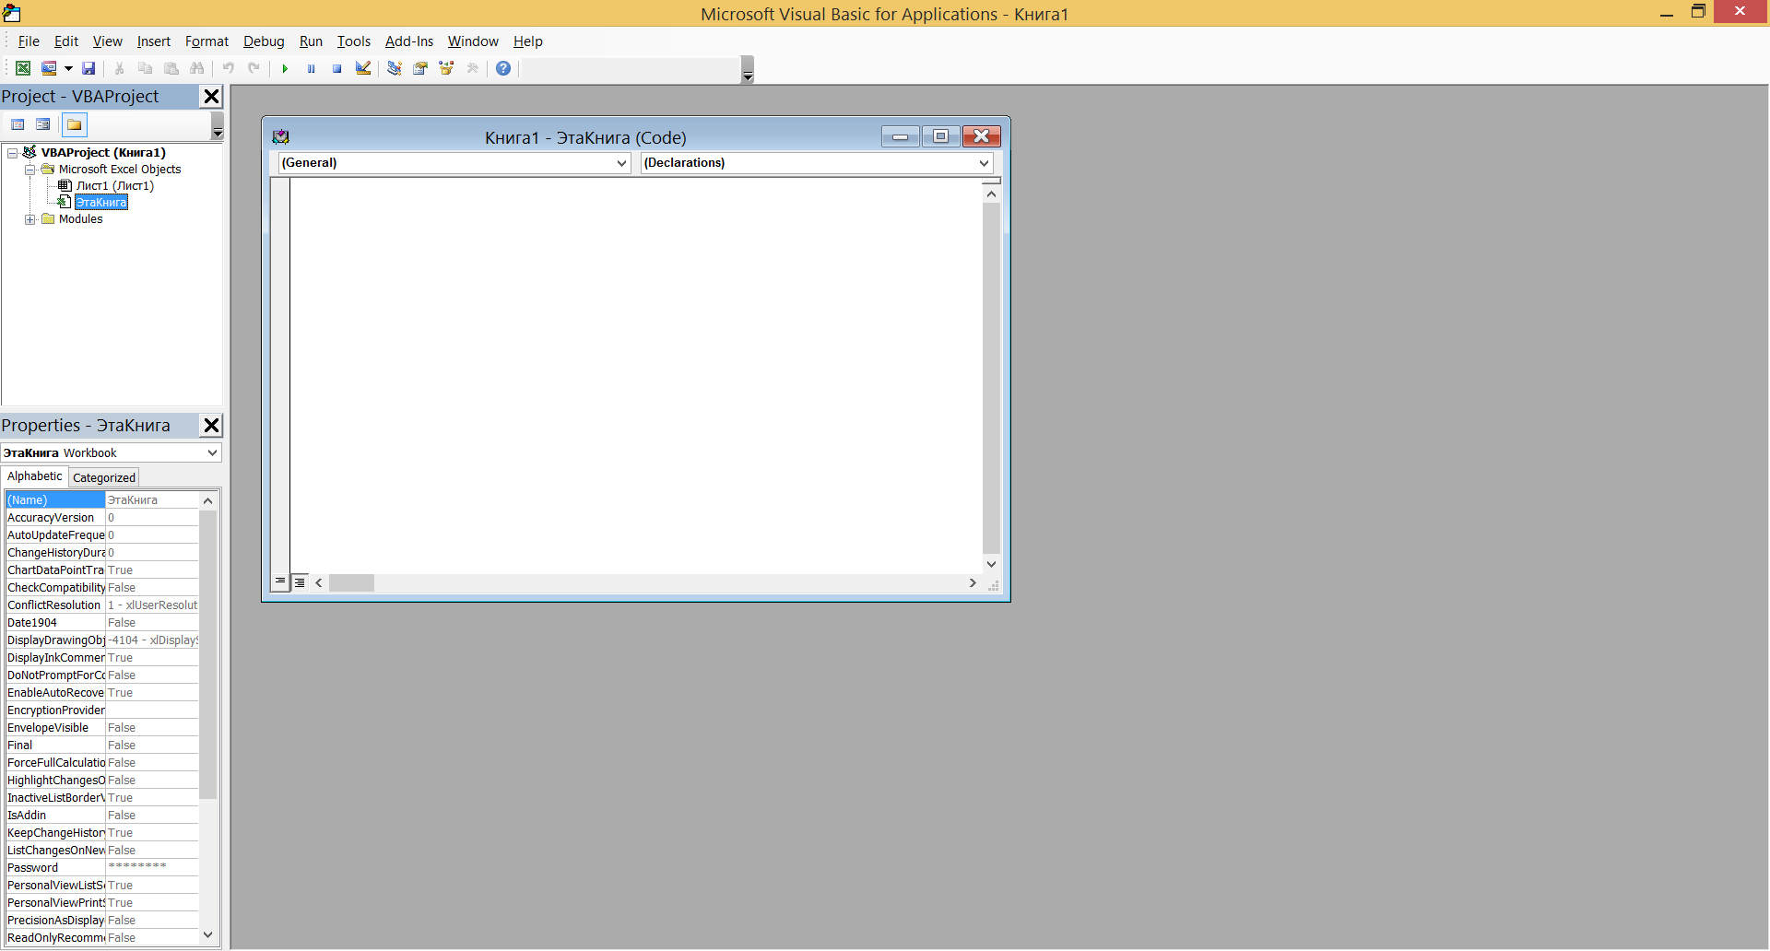
Task: Collapse the Microsoft Excel Objects folder
Action: click(29, 170)
